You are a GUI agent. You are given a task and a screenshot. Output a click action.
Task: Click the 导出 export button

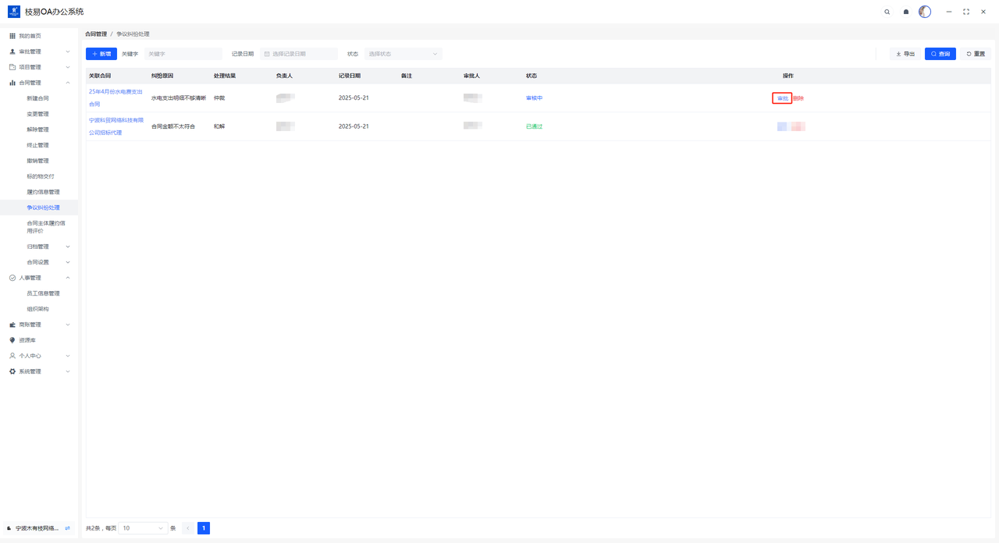(x=905, y=54)
